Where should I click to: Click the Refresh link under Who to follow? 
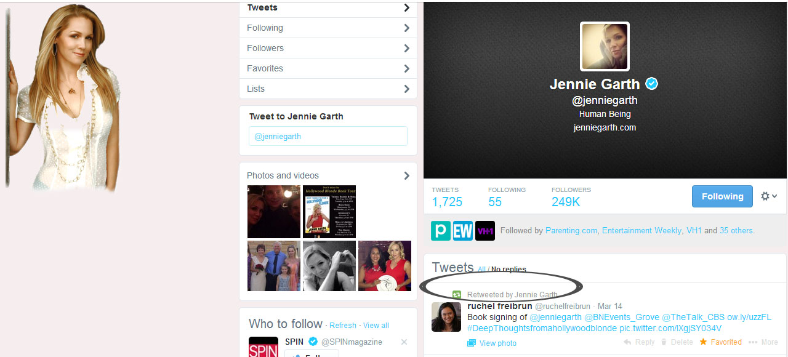(x=342, y=325)
